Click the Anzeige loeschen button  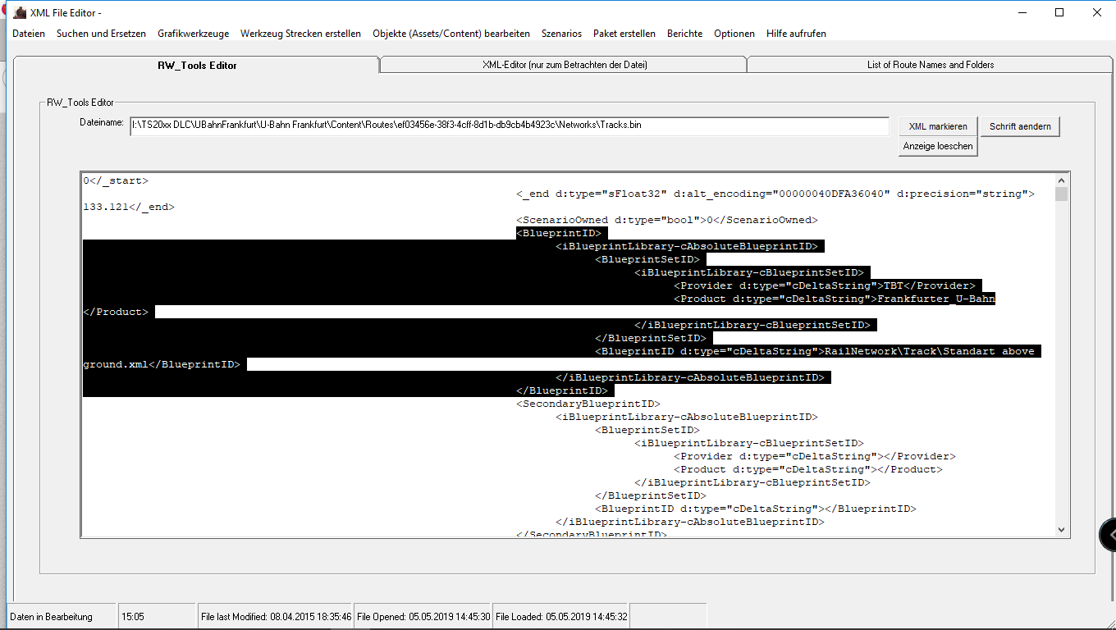pyautogui.click(x=938, y=146)
